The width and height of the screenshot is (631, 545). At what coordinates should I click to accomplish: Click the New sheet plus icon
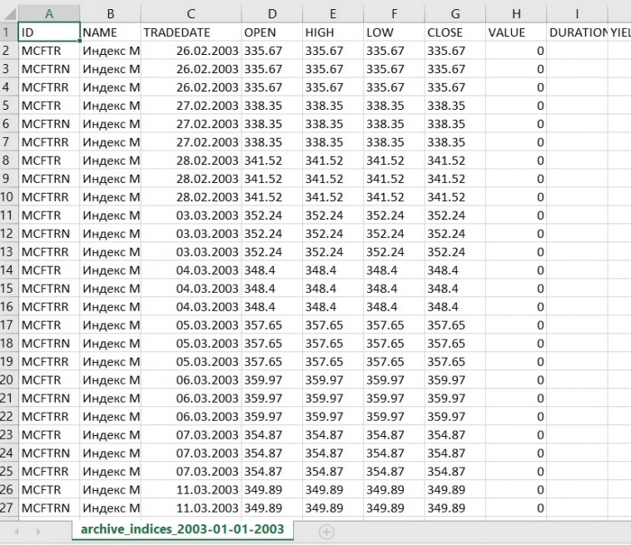pos(325,530)
